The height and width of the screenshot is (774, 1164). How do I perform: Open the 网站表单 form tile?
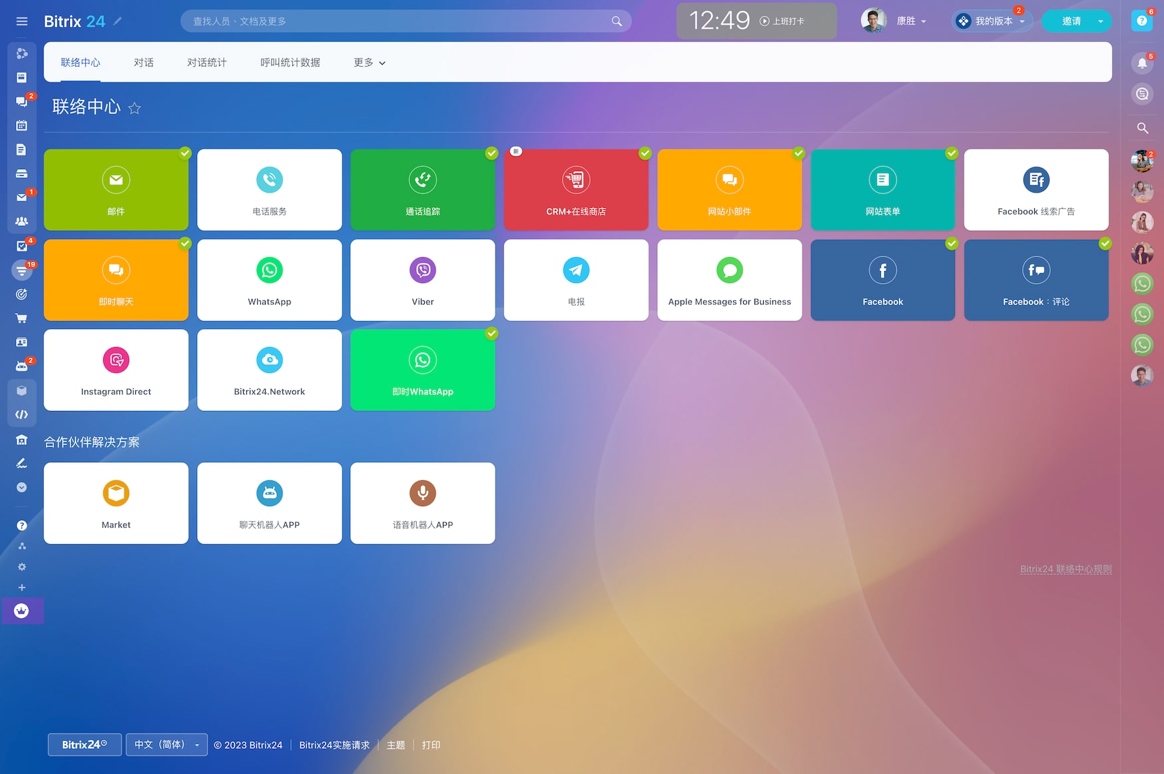point(883,190)
